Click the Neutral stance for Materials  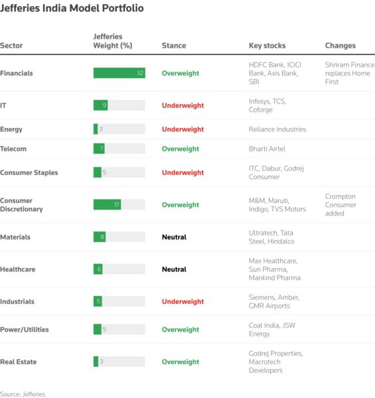coord(174,237)
